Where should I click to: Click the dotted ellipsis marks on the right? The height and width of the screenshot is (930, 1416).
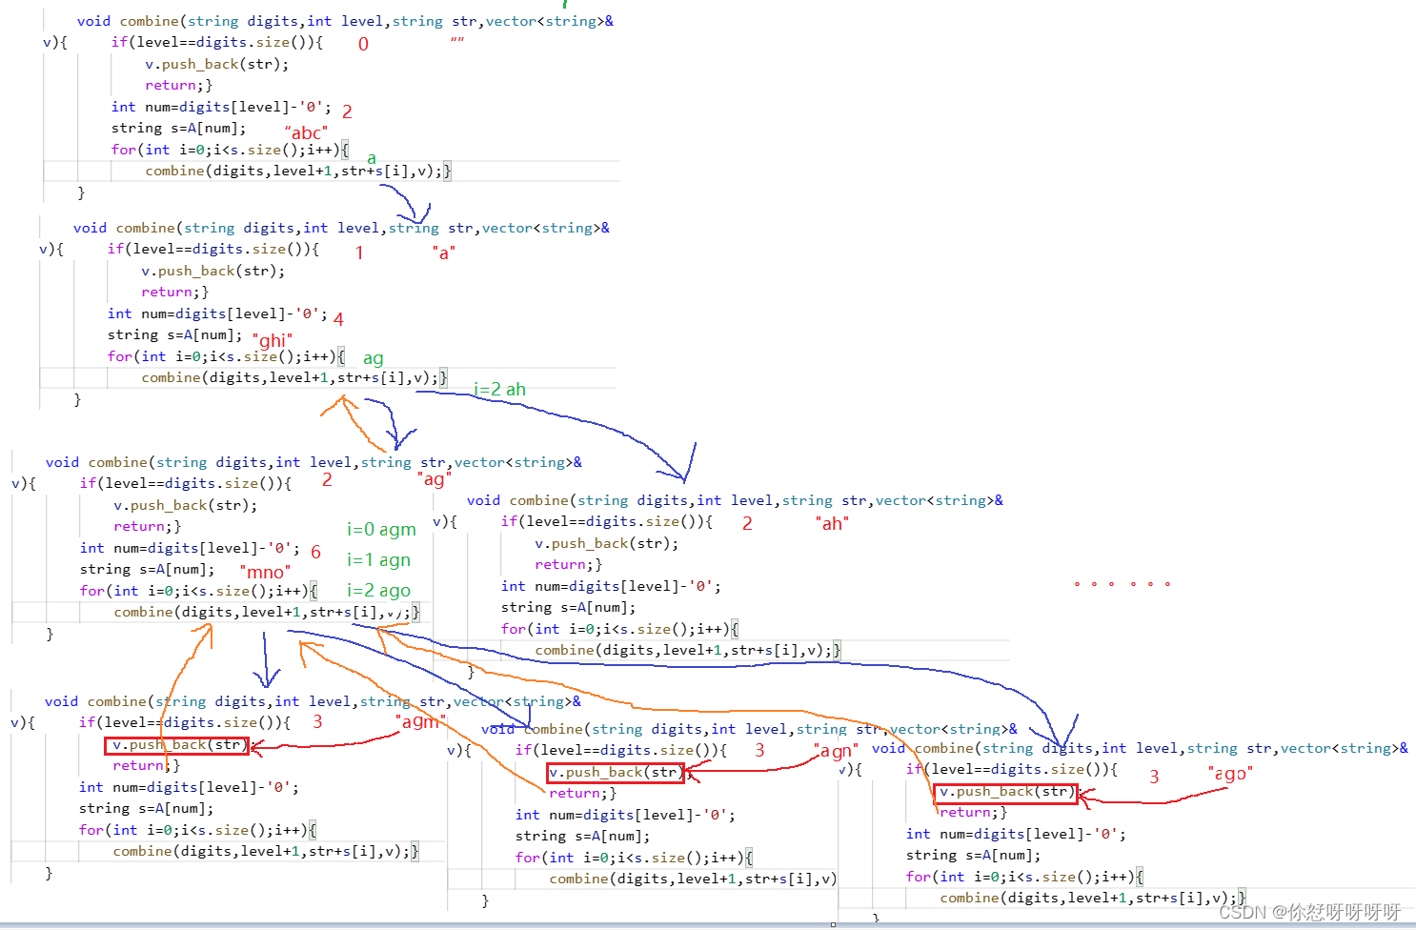pyautogui.click(x=1123, y=584)
